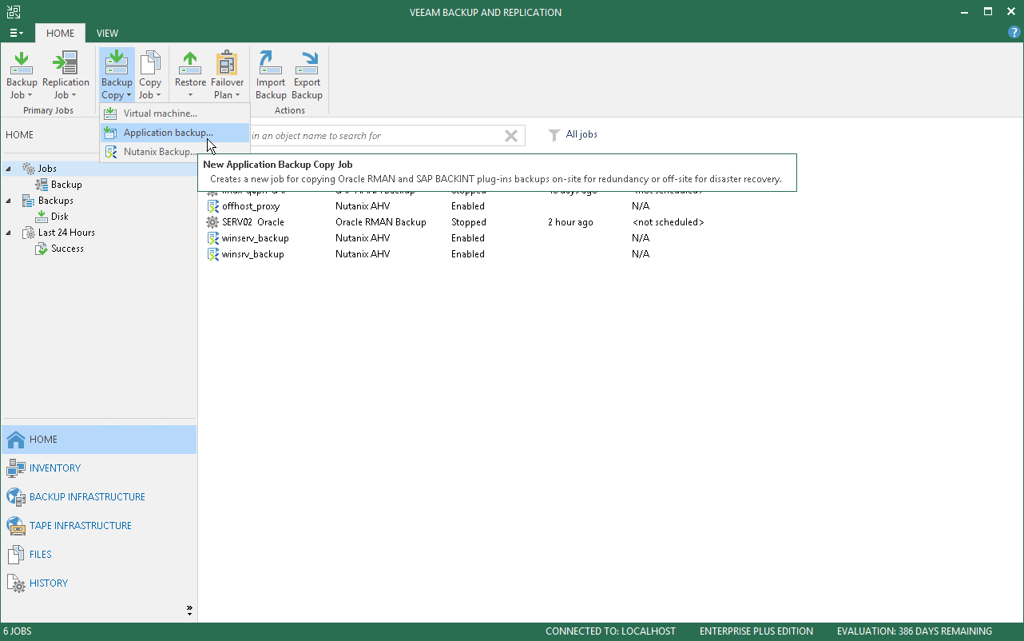Click the Disk download icon in tree
Image resolution: width=1024 pixels, height=641 pixels.
pyautogui.click(x=42, y=217)
